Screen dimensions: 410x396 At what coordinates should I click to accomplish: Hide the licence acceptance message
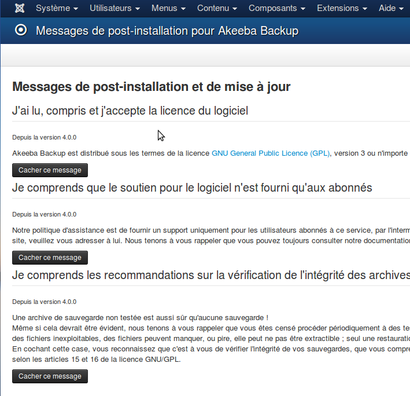(50, 170)
